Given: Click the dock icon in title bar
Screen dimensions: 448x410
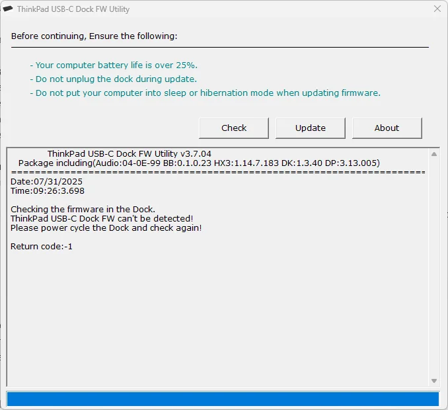Looking at the screenshot, I should pyautogui.click(x=8, y=9).
